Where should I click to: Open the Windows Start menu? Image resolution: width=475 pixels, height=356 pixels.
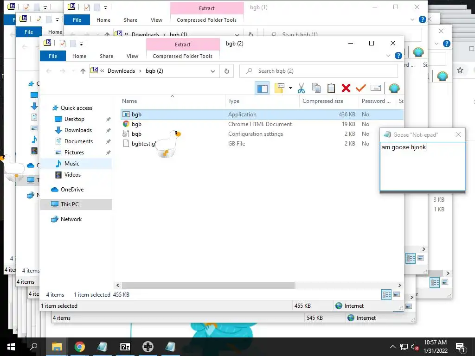tap(11, 347)
